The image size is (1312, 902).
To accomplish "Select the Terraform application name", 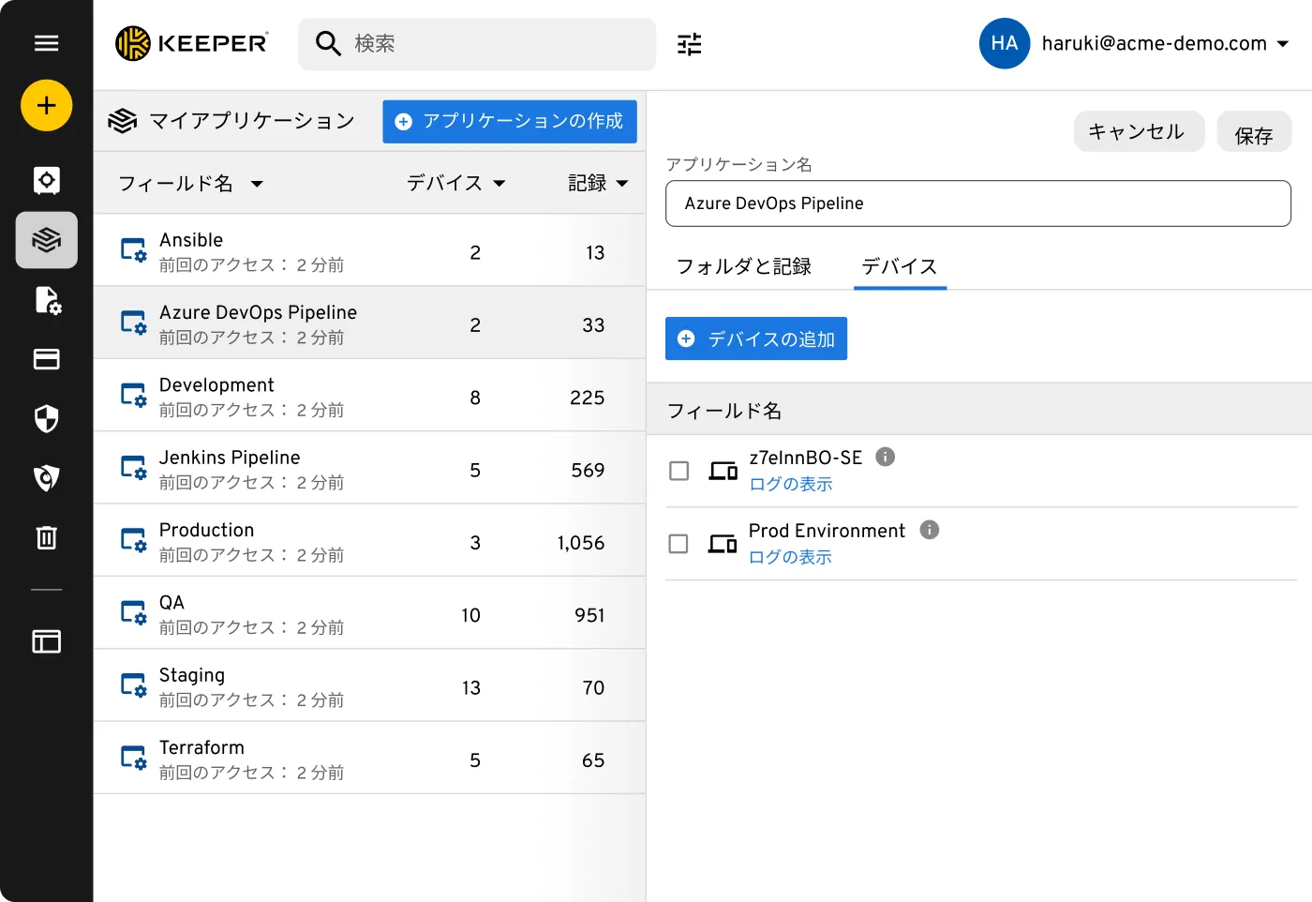I will point(201,747).
